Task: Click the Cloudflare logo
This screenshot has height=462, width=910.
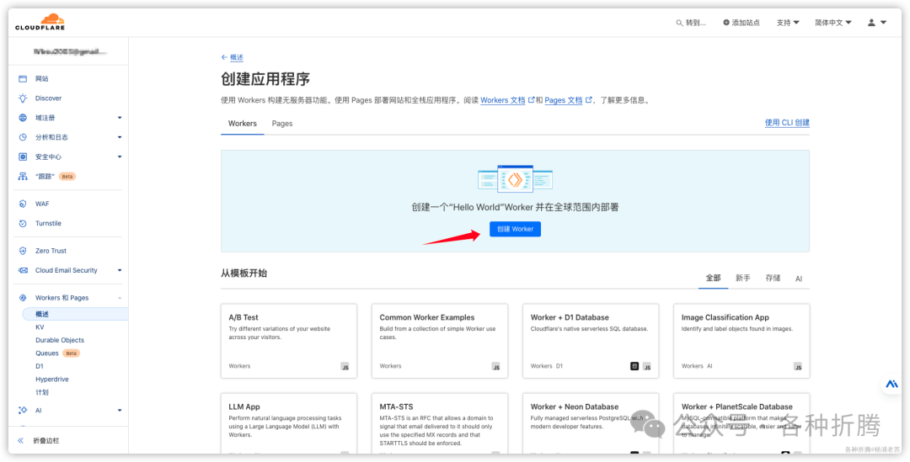Action: (40, 22)
